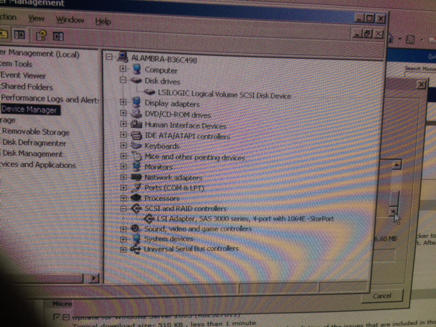Viewport: 436px width, 327px height.
Task: Click the Display adapters icon
Action: tap(136, 102)
